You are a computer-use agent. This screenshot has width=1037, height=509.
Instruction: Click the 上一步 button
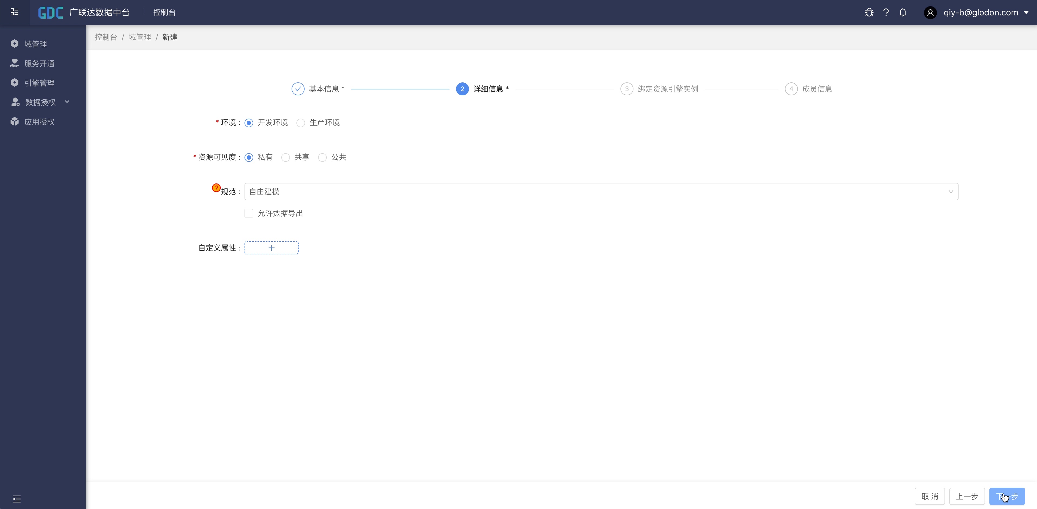(967, 496)
